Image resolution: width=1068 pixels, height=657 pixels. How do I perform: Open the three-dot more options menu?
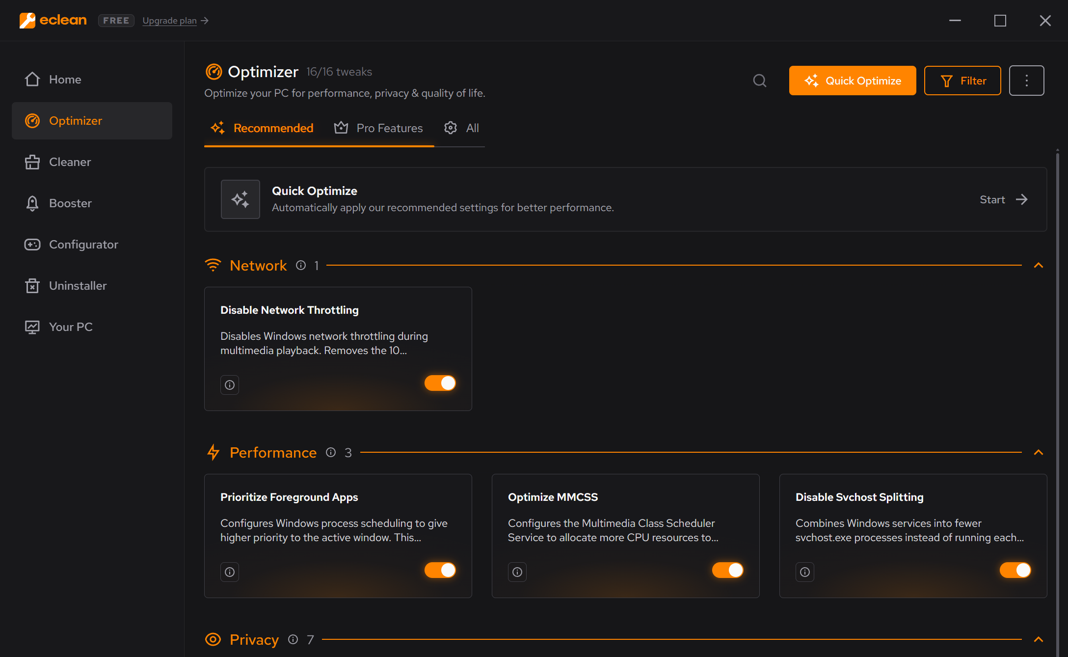point(1026,81)
